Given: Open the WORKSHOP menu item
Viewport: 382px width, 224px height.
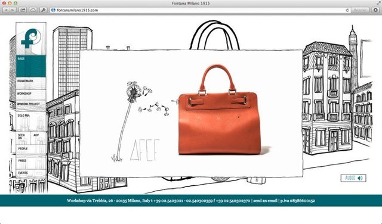Looking at the screenshot, I should click(31, 95).
